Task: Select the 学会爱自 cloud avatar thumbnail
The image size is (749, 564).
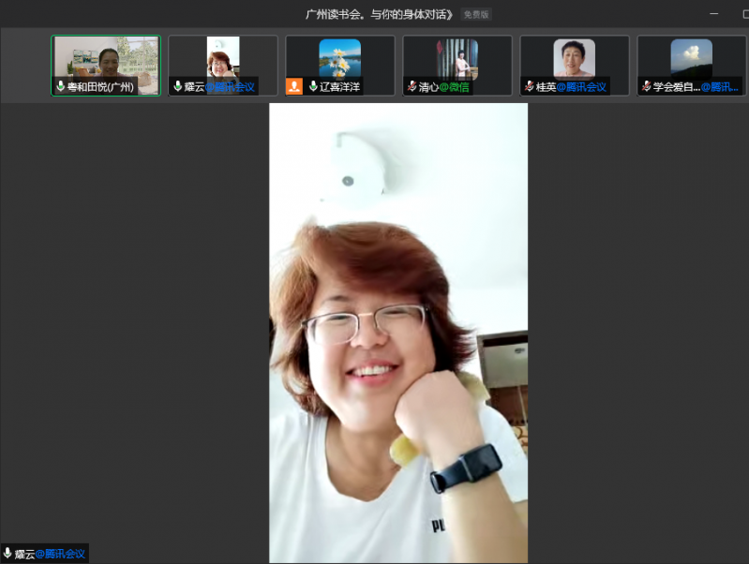Action: [x=691, y=57]
